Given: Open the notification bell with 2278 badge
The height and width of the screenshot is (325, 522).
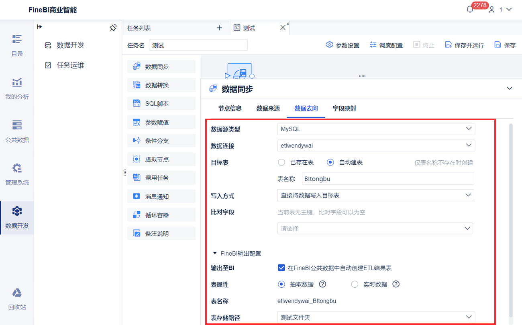Looking at the screenshot, I should [x=470, y=9].
